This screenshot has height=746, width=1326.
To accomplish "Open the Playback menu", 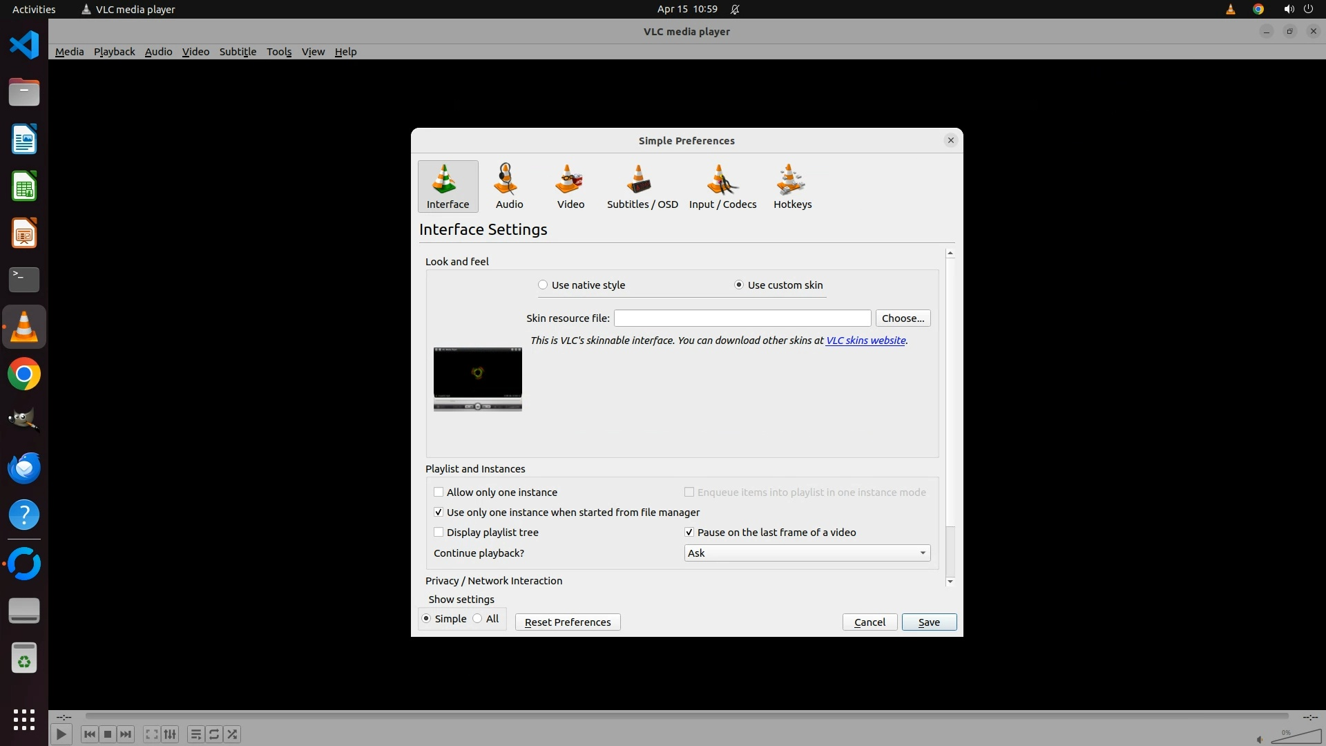I will click(114, 52).
